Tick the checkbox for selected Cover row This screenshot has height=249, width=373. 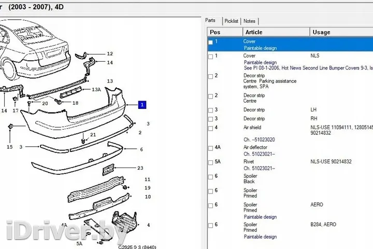pyautogui.click(x=210, y=43)
